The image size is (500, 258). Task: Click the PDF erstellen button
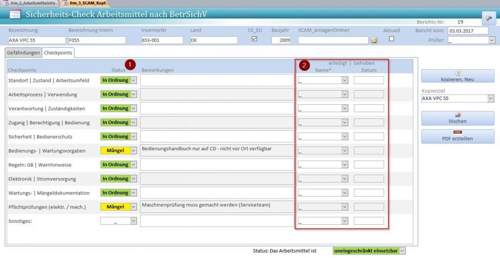click(x=457, y=137)
